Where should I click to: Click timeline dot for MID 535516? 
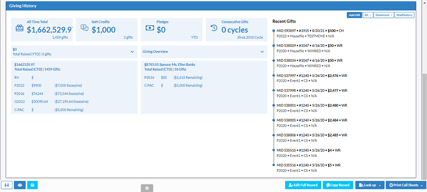point(273,165)
